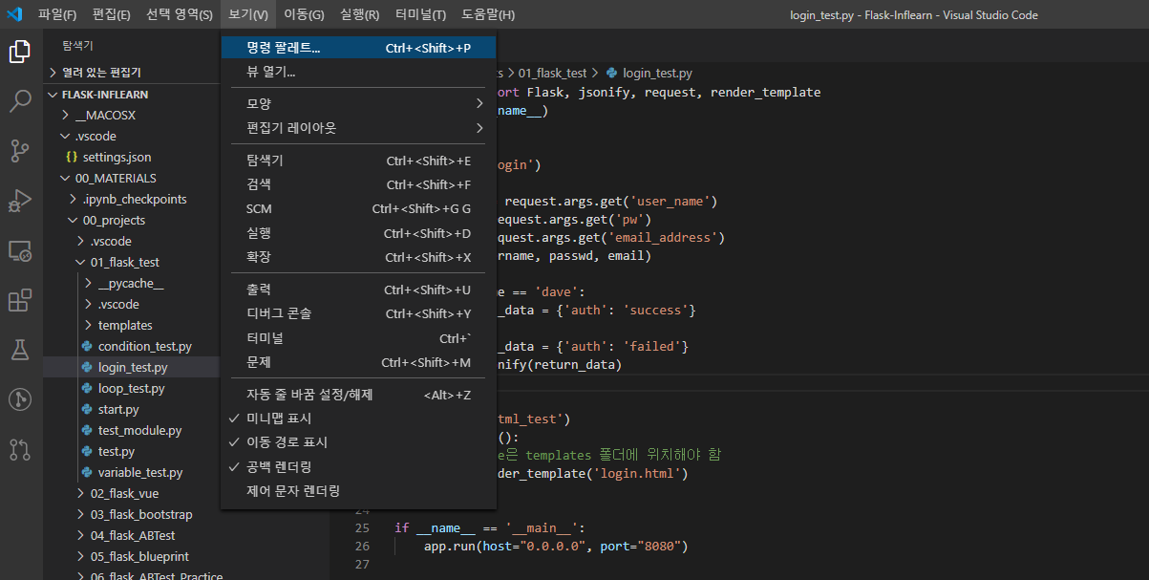Select 문제 in the View menu
This screenshot has height=580, width=1149.
tap(358, 362)
